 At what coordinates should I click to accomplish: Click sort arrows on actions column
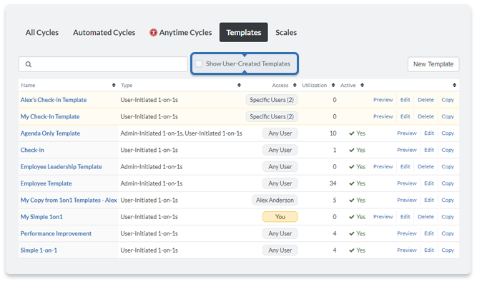click(x=455, y=85)
